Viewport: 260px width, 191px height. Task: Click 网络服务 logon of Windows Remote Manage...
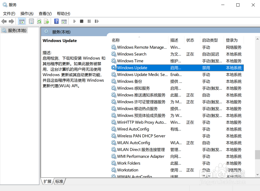click(x=234, y=47)
